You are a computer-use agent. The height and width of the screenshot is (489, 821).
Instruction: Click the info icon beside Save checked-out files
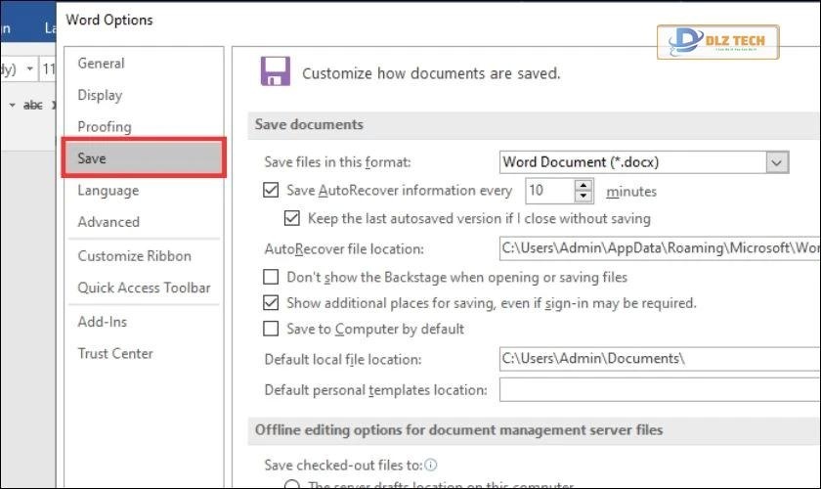pyautogui.click(x=431, y=465)
